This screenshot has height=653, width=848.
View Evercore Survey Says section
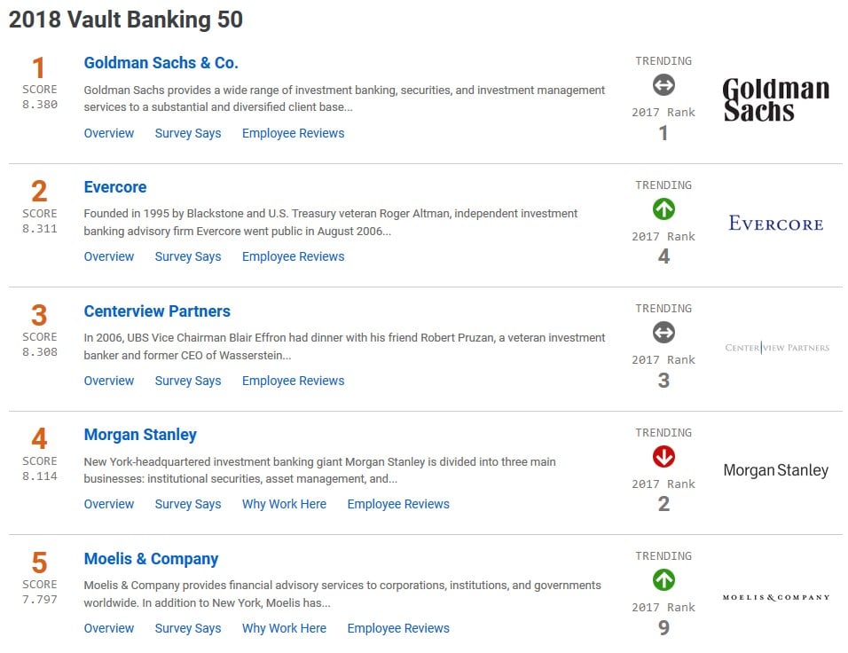click(188, 256)
